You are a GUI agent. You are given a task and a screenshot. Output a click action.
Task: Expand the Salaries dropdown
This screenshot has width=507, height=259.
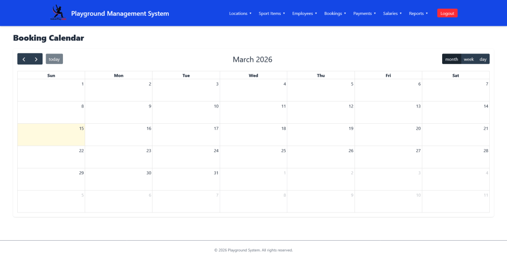tap(392, 13)
